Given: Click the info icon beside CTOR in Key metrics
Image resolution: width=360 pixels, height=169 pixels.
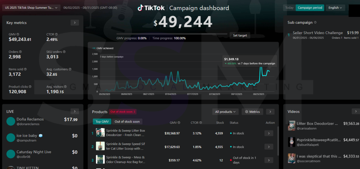Looking at the screenshot, I should 56,34.
